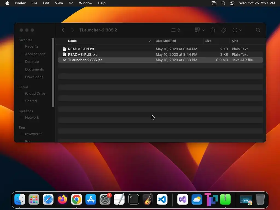Click the Share icon in Finder toolbar
This screenshot has height=210, width=280.
pos(213,30)
